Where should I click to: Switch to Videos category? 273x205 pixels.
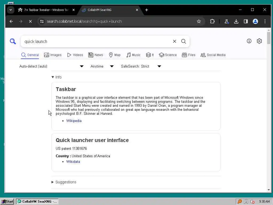pos(75,55)
